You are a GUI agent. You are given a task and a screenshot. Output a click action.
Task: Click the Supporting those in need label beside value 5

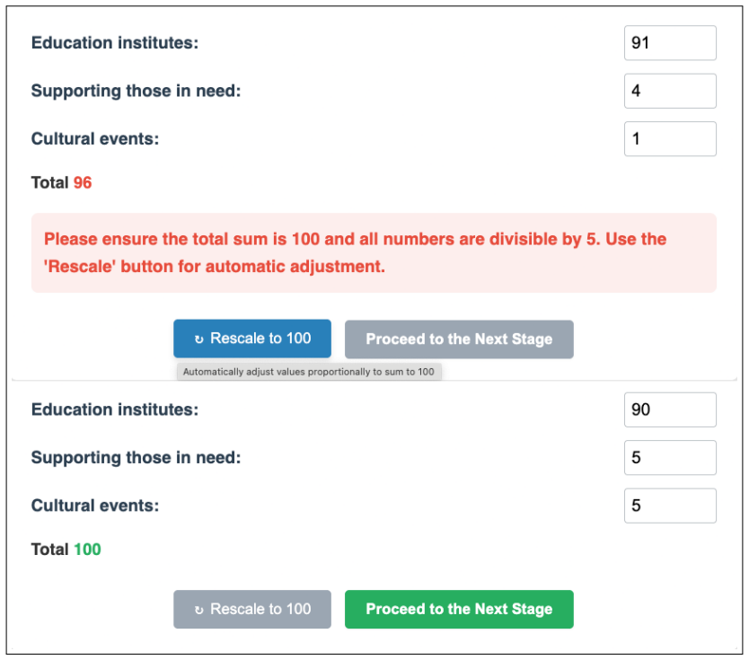coord(137,458)
